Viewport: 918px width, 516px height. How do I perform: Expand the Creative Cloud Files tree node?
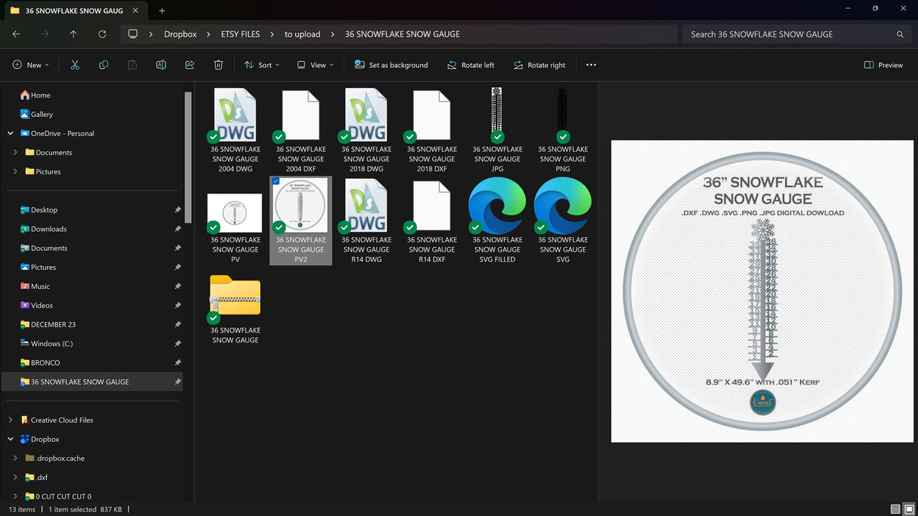10,420
